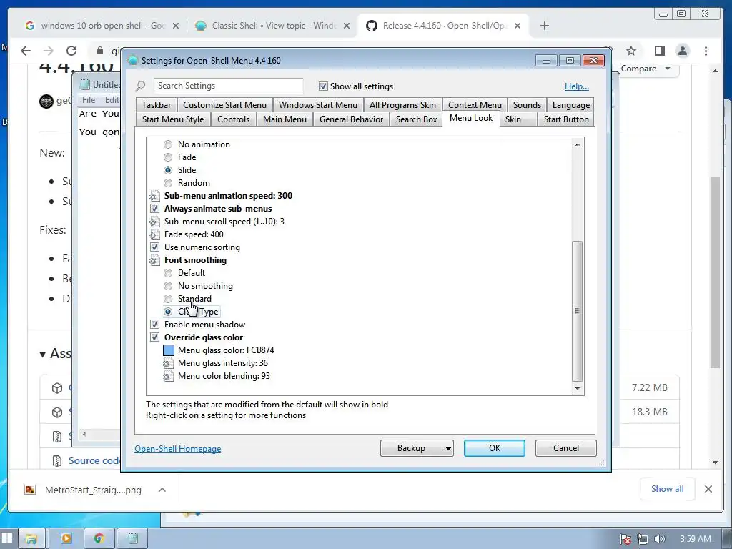This screenshot has width=732, height=549.
Task: Open the Sounds tab
Action: [527, 105]
